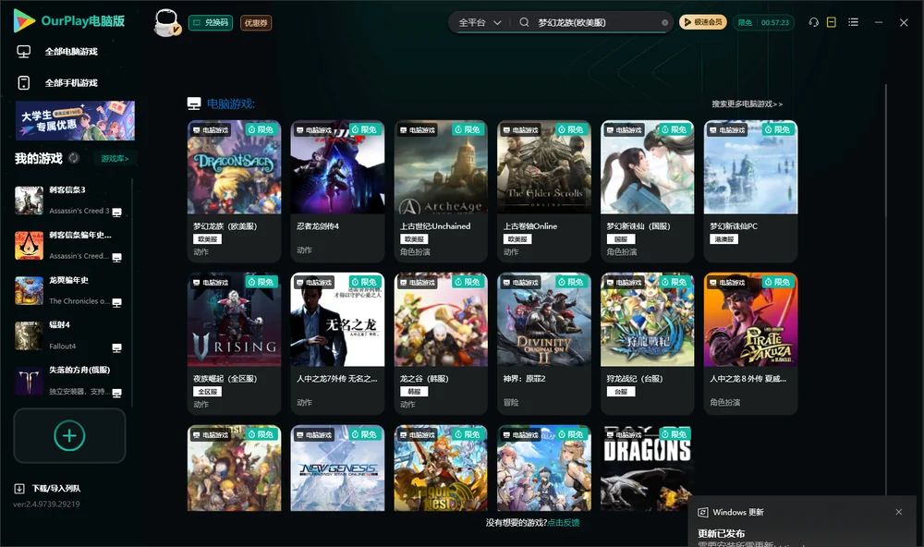Select the 梦幻龙族 (欧美服) game card
Screen dimensions: 924x547
click(x=234, y=191)
